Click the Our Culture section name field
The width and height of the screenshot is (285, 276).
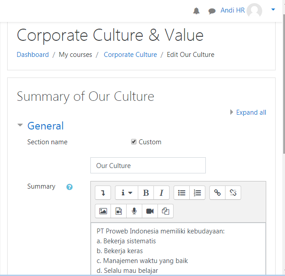pos(148,165)
